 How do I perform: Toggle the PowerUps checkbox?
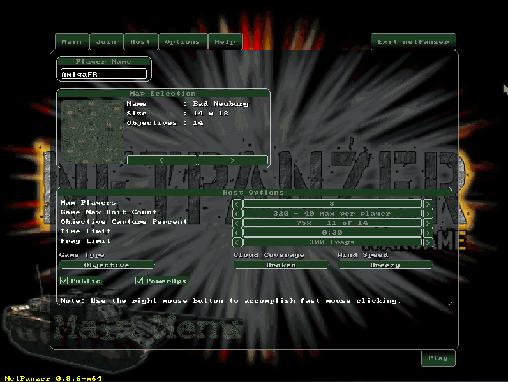[x=139, y=281]
